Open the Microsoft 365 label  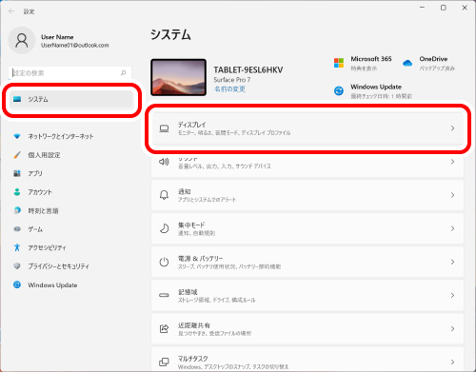point(371,59)
